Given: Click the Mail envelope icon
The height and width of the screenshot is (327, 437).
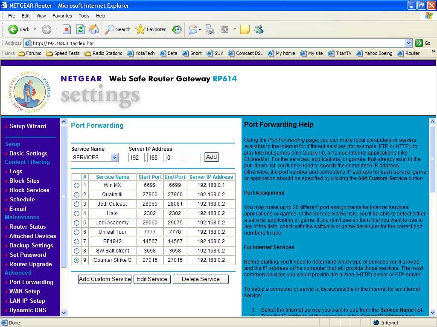Looking at the screenshot, I should 193,29.
